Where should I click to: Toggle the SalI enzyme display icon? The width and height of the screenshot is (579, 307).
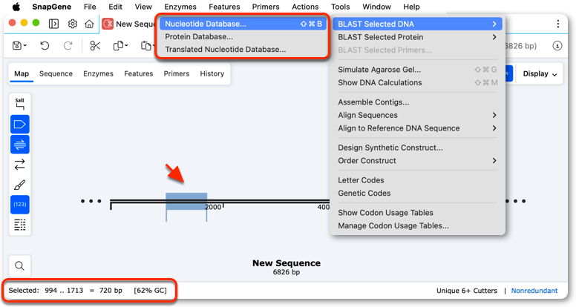[20, 104]
